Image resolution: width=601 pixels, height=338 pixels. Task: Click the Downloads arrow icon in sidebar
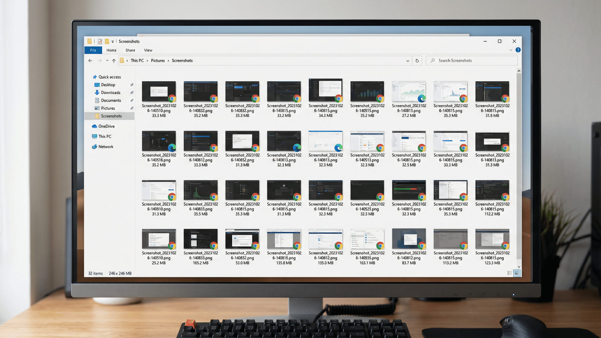[x=97, y=93]
